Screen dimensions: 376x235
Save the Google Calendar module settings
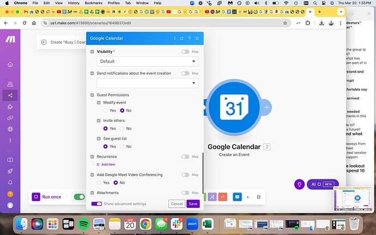[x=193, y=204]
